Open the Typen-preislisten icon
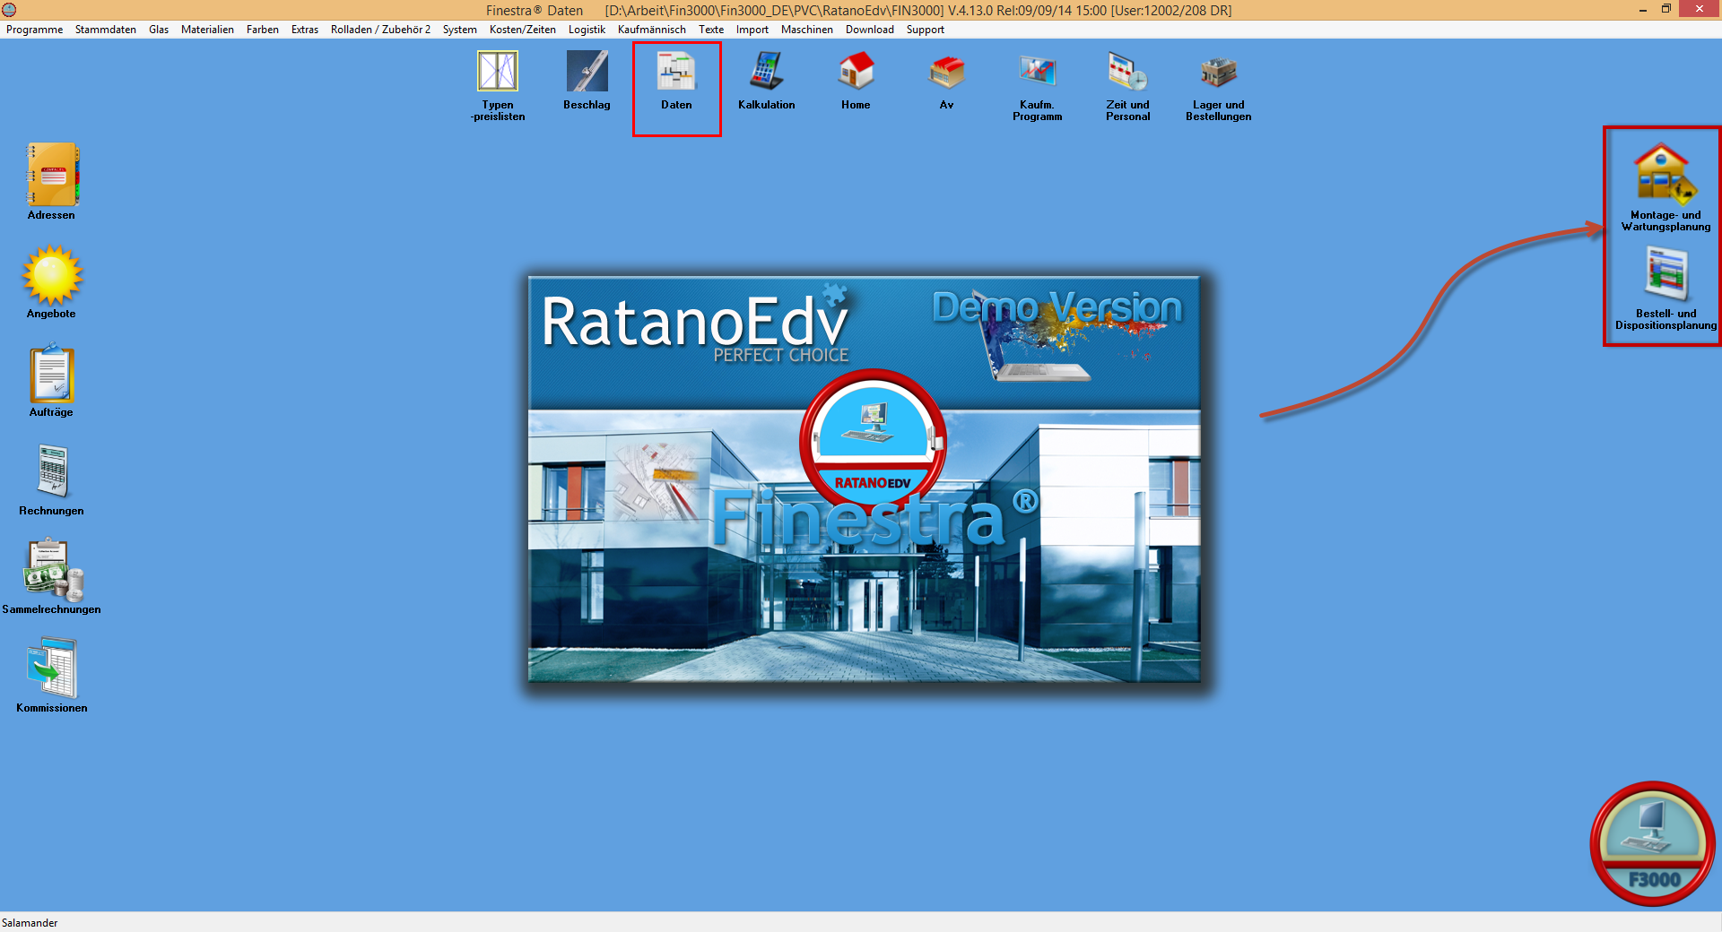Screen dimensions: 1722x932 coord(498,72)
